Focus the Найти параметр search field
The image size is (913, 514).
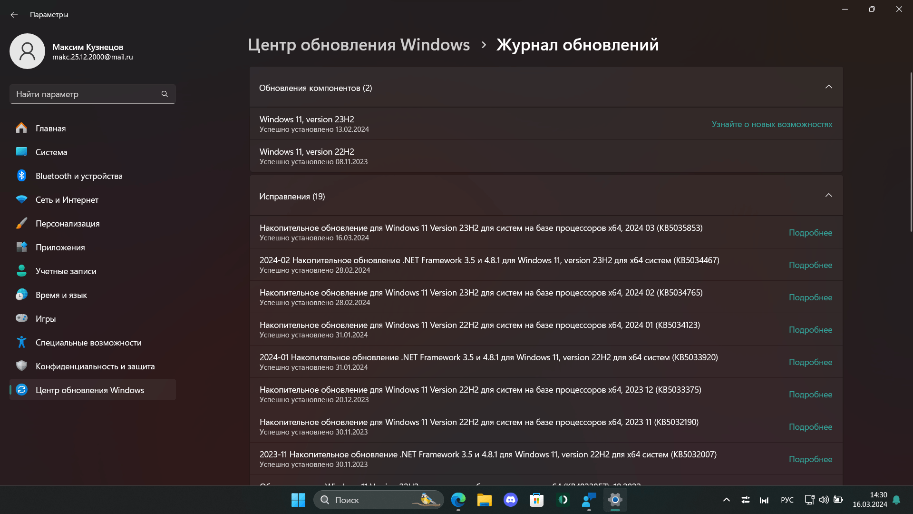(x=93, y=94)
